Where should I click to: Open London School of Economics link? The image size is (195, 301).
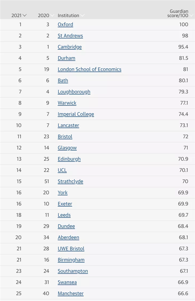tap(89, 69)
